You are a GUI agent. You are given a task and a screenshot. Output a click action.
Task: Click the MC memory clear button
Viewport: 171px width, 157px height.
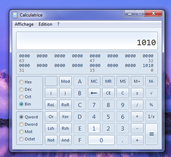click(94, 81)
